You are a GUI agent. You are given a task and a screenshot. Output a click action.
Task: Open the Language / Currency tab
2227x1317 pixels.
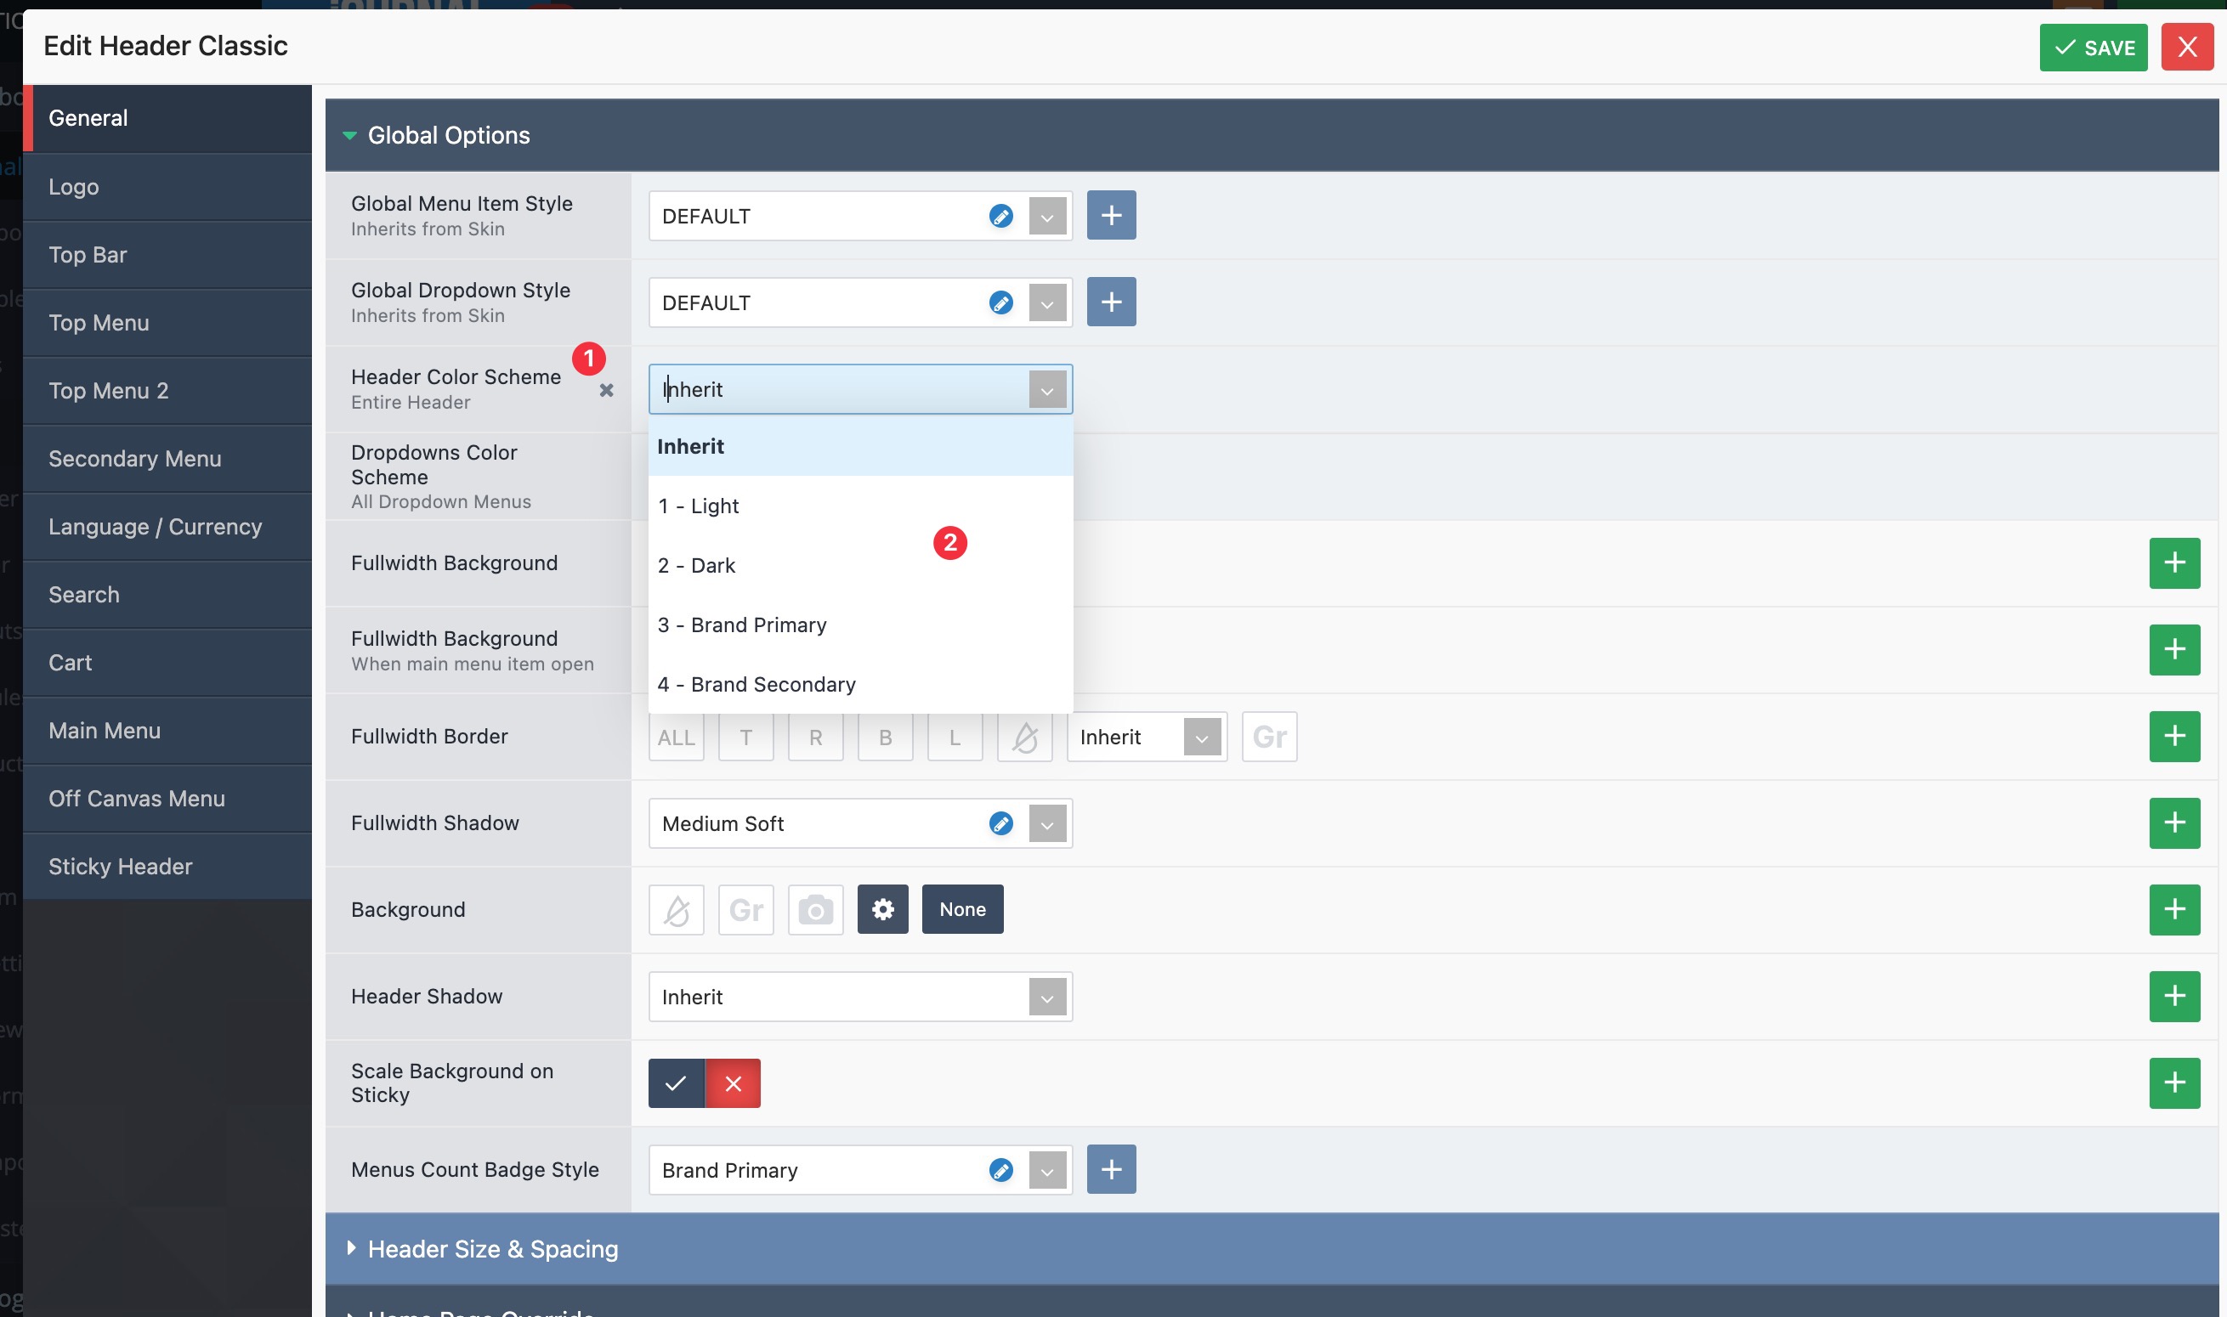point(167,526)
